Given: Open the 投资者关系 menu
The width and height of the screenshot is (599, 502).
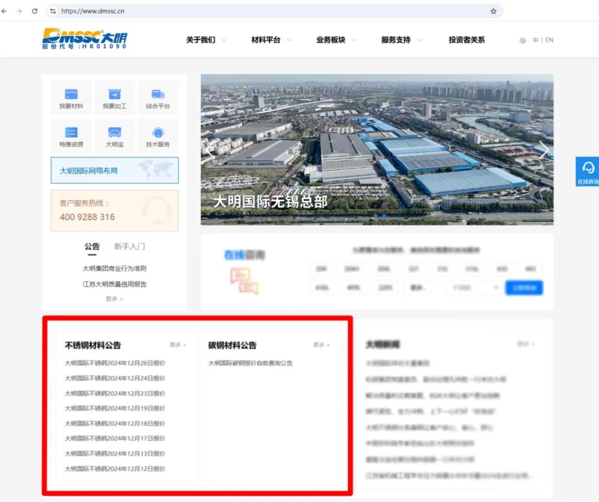Looking at the screenshot, I should point(466,40).
